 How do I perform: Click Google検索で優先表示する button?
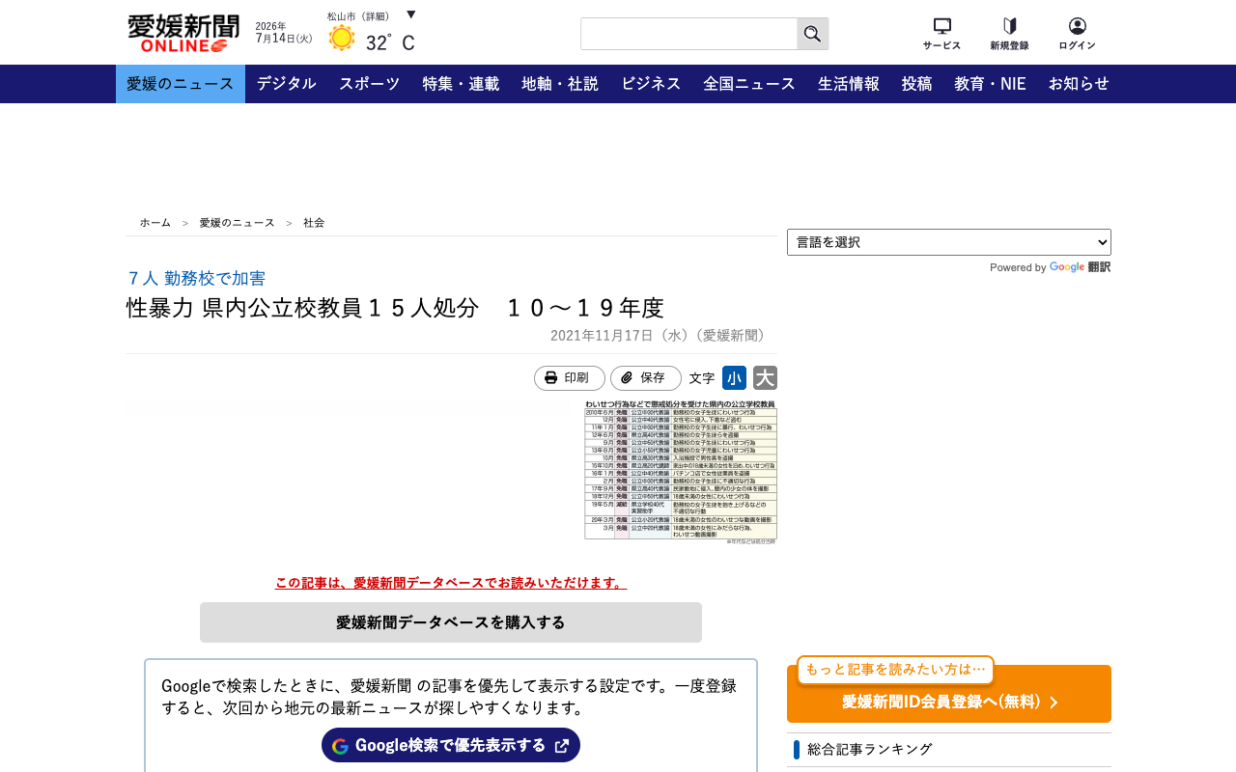pyautogui.click(x=451, y=745)
